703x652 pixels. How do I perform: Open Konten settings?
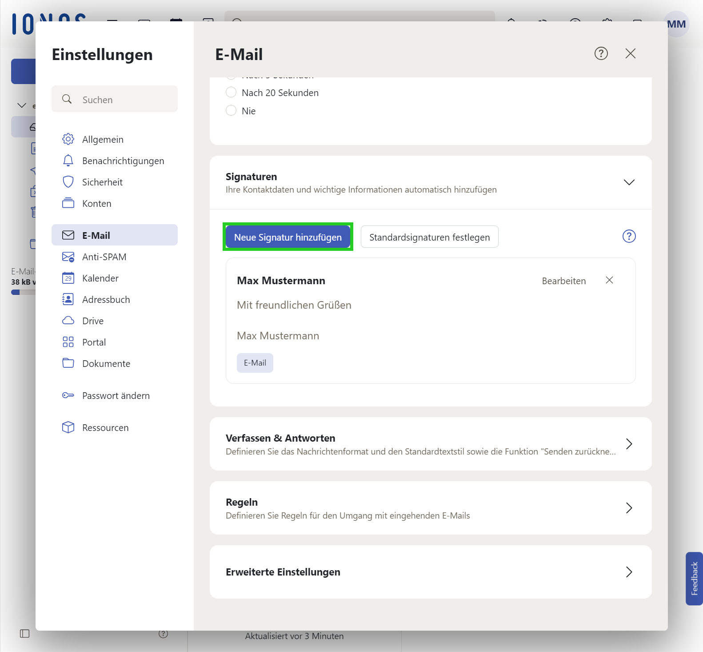coord(114,204)
